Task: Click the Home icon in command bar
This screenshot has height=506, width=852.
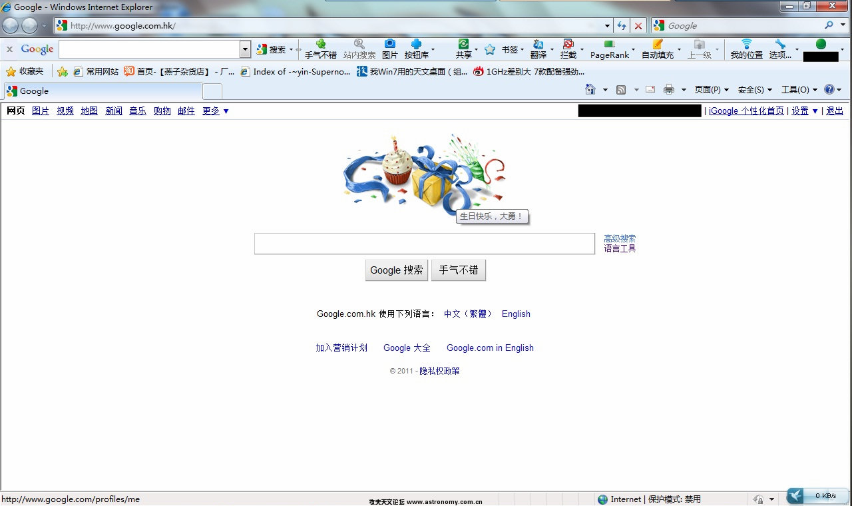Action: click(x=590, y=90)
